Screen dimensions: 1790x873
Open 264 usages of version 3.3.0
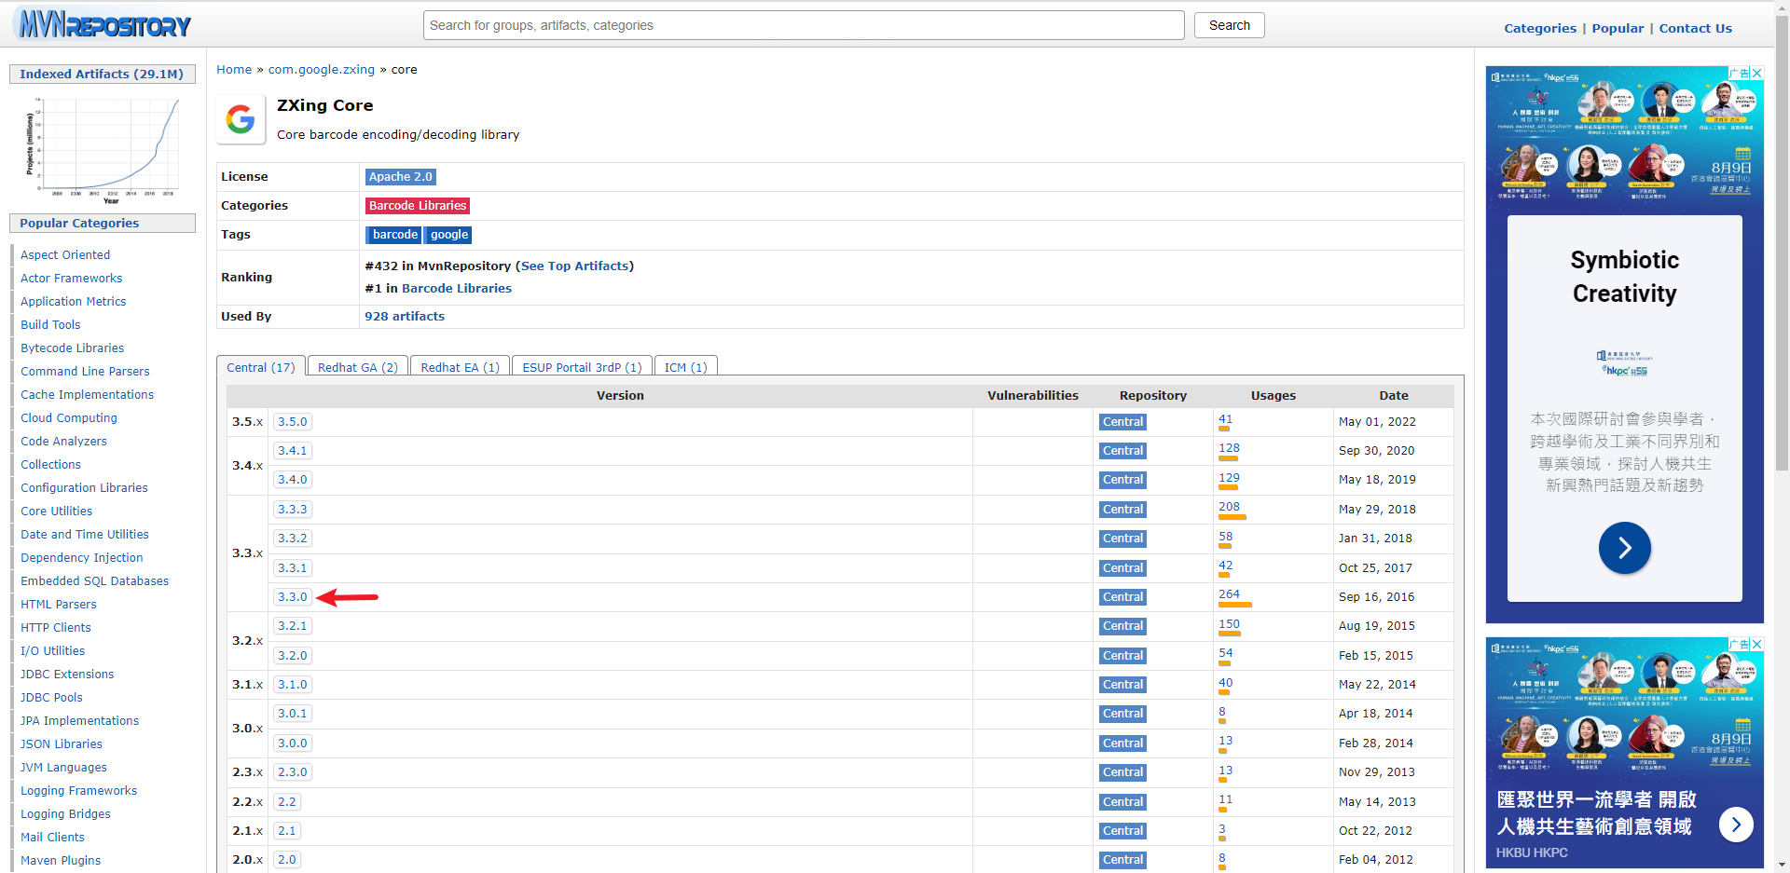click(x=1230, y=594)
